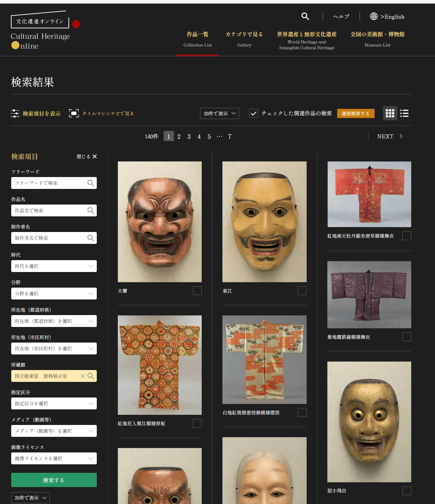
Task: Clear the 国立能楽堂 museum filter X icon
Action: [83, 376]
